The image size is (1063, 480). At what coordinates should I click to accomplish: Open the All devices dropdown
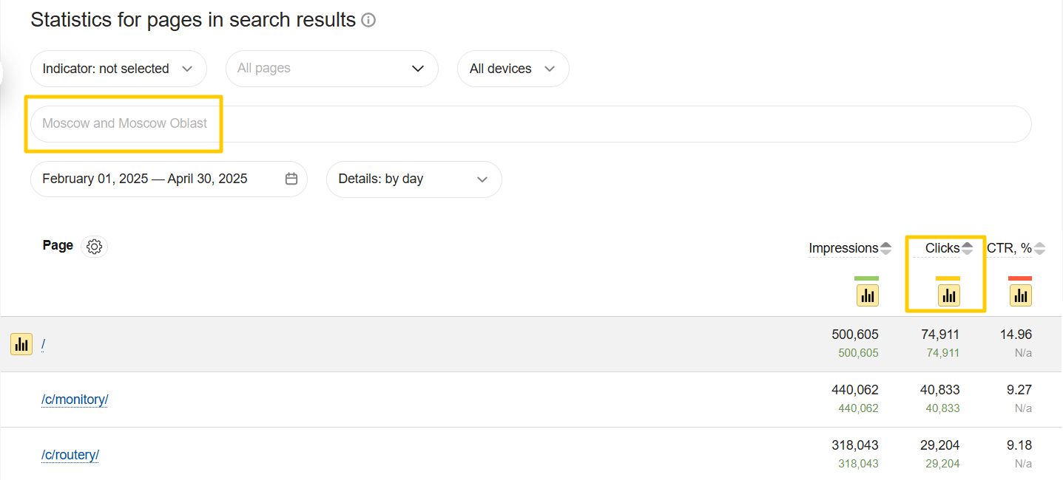coord(513,69)
